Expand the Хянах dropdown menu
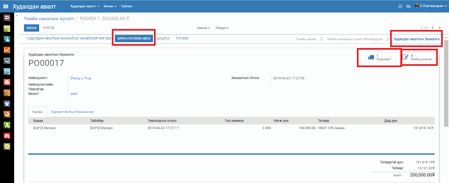The width and height of the screenshot is (449, 183). point(110,6)
